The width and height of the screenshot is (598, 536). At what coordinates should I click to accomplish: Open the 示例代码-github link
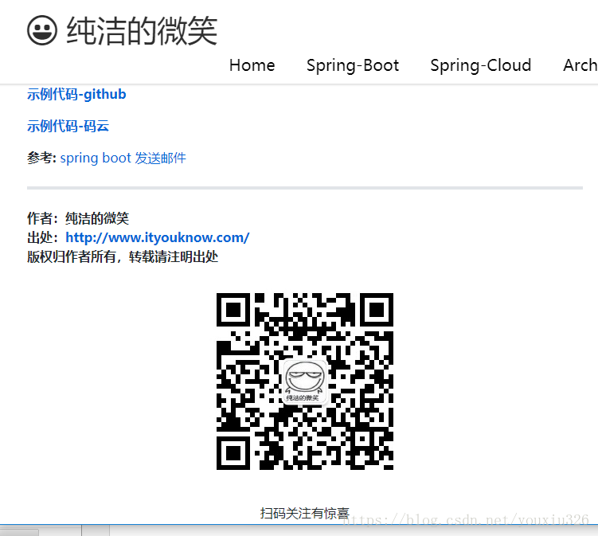[76, 94]
